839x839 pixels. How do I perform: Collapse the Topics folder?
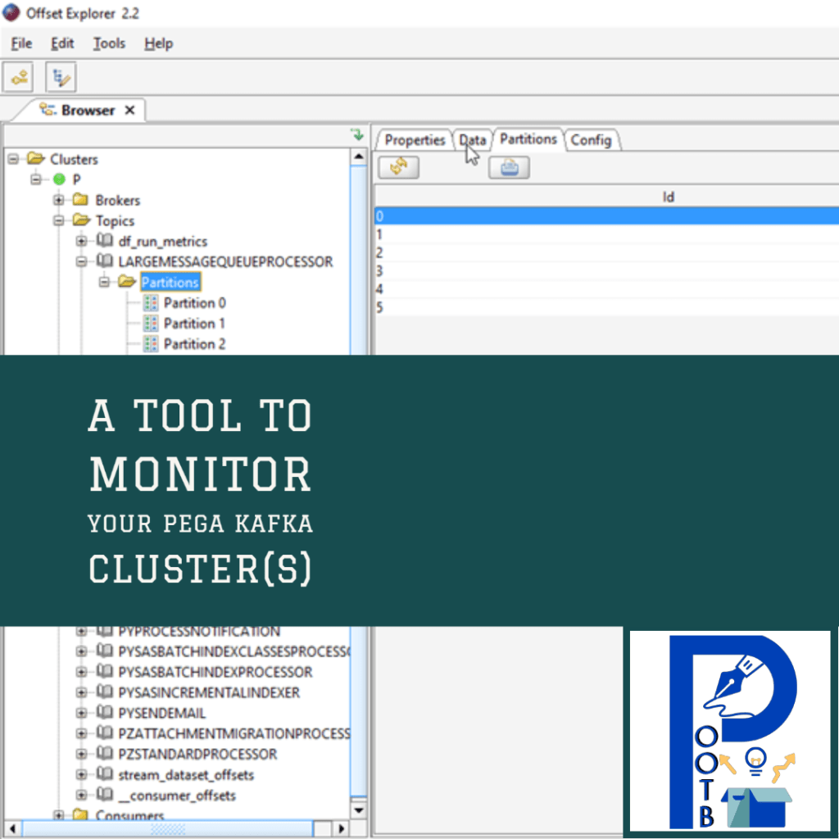(x=60, y=220)
